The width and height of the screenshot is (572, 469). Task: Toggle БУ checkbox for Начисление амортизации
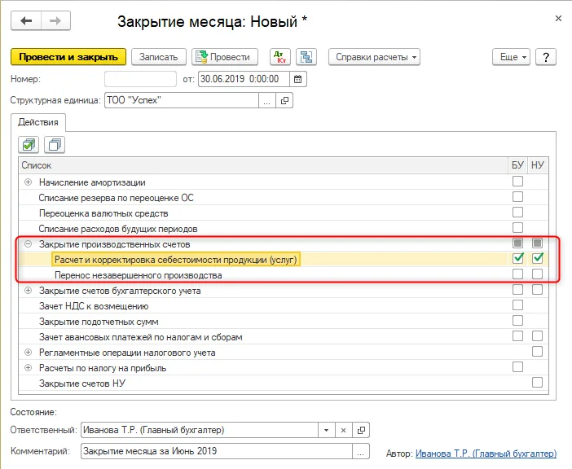(x=517, y=181)
